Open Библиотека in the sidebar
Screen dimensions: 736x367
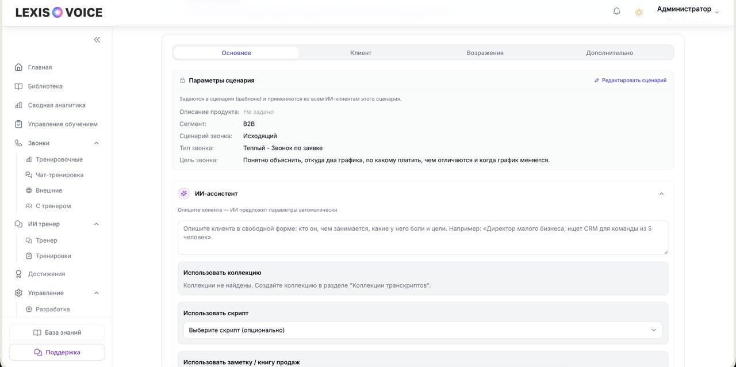click(45, 86)
